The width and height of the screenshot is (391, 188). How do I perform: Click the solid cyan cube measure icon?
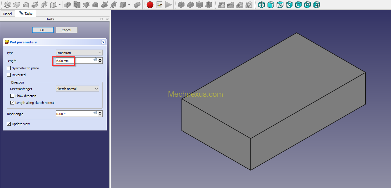271,5
